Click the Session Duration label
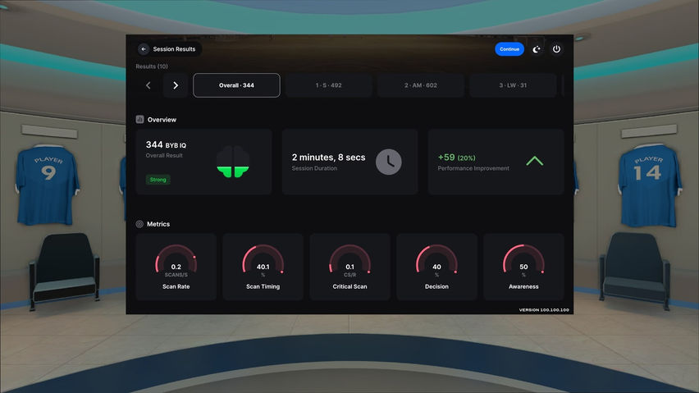 (314, 168)
